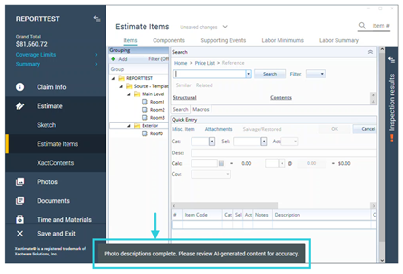The height and width of the screenshot is (274, 403).
Task: Open the Labor Minimums tab
Action: click(x=282, y=40)
